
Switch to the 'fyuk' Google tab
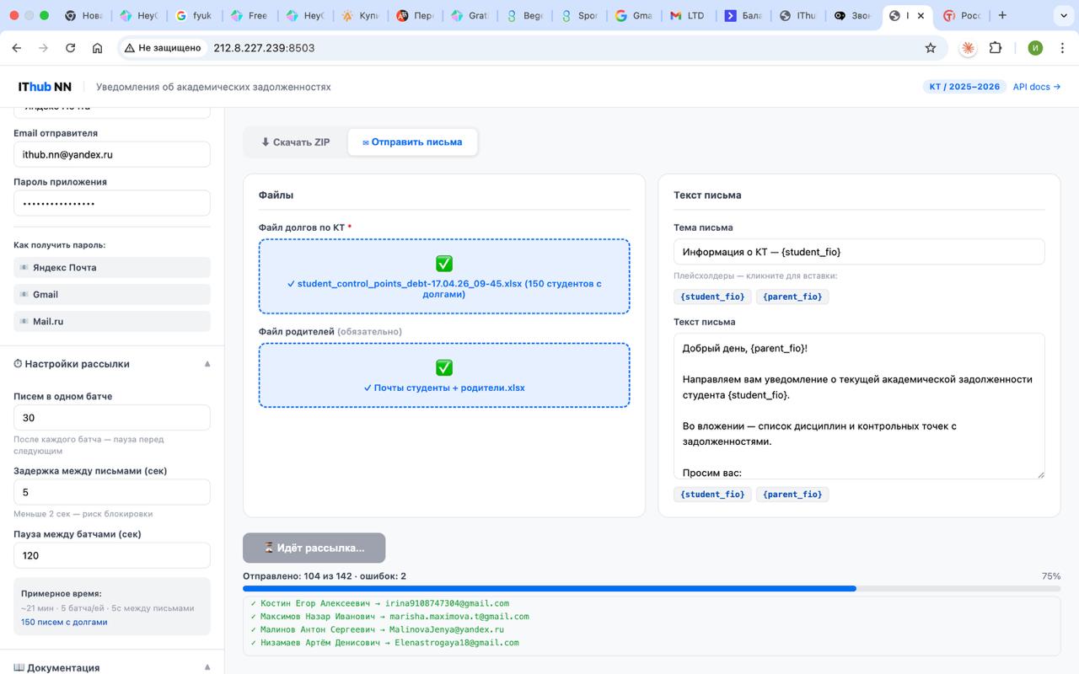pos(193,15)
